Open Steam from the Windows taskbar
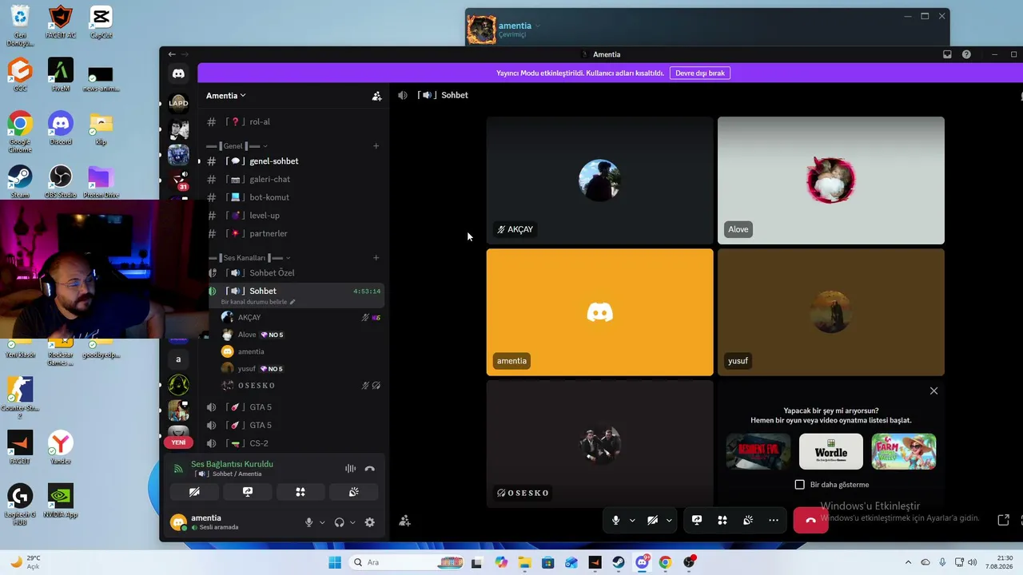 pyautogui.click(x=619, y=562)
